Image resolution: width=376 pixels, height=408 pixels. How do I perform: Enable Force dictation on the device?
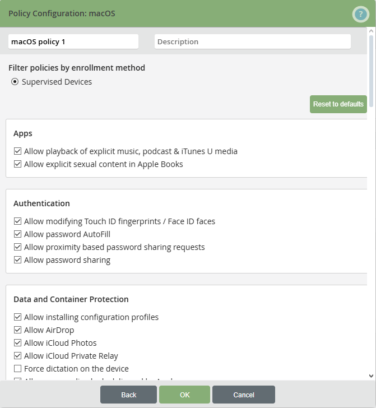tap(18, 369)
